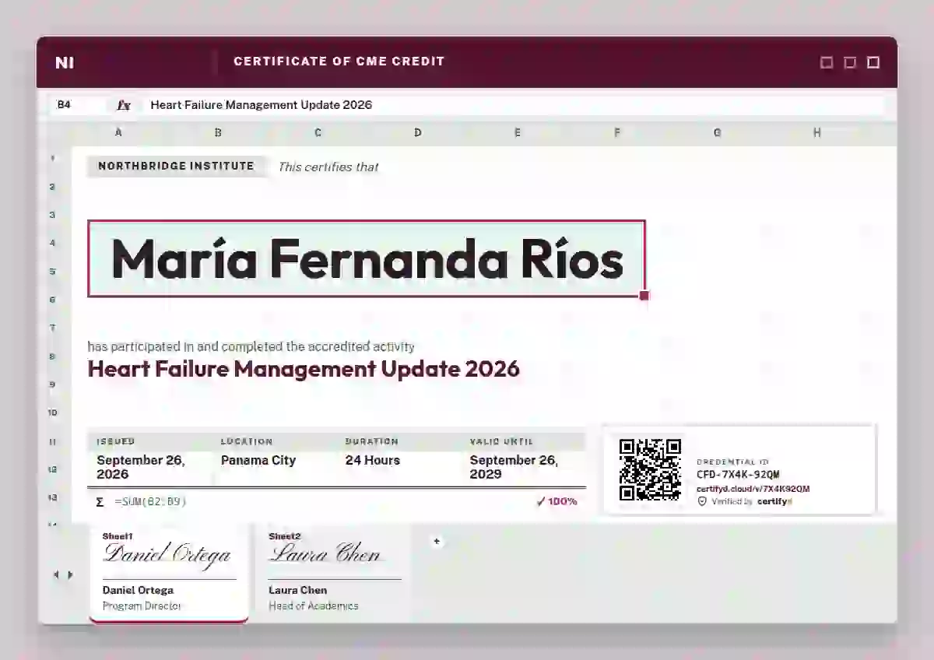Viewport: 934px width, 660px height.
Task: Select the María Fernanda Ríos name cell
Action: (x=367, y=258)
